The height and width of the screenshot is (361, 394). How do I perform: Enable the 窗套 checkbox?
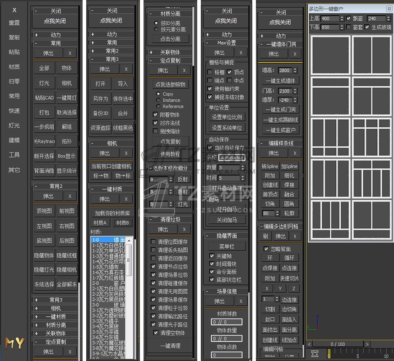pyautogui.click(x=348, y=27)
